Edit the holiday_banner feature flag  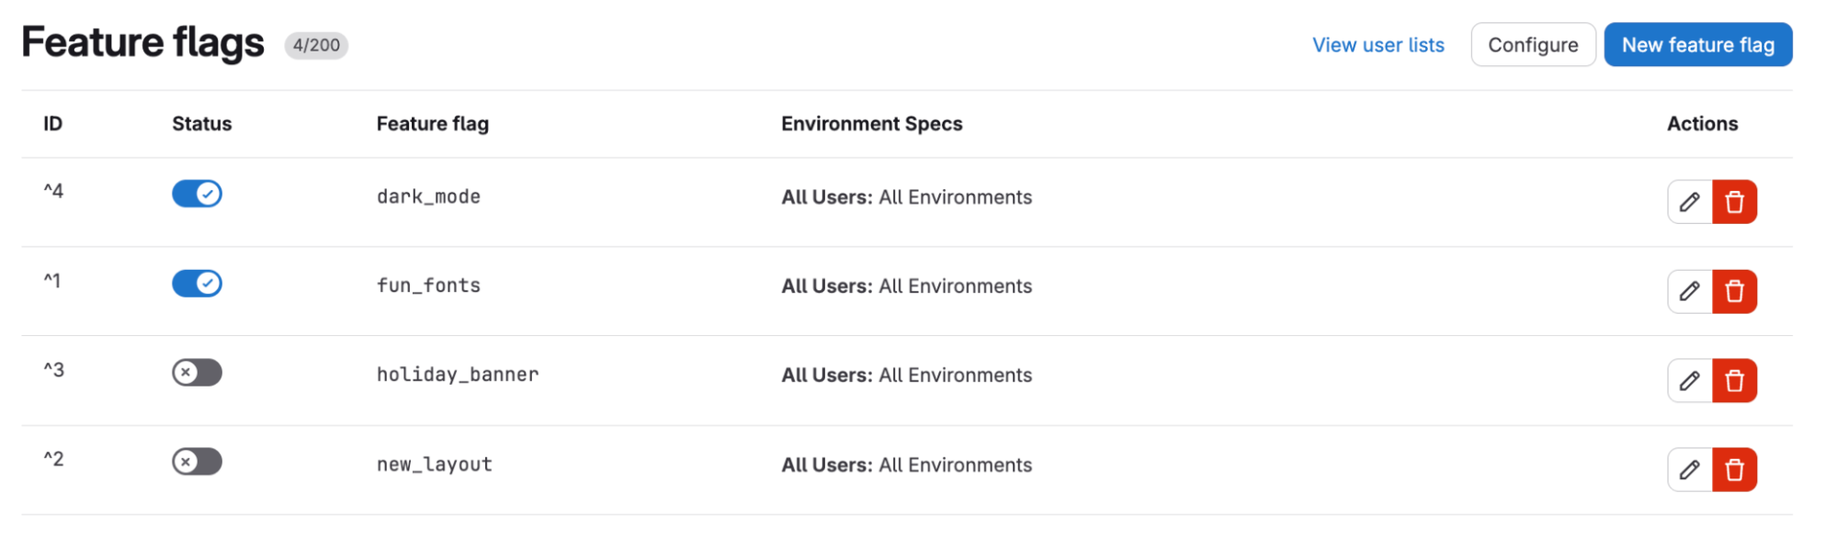coord(1689,380)
